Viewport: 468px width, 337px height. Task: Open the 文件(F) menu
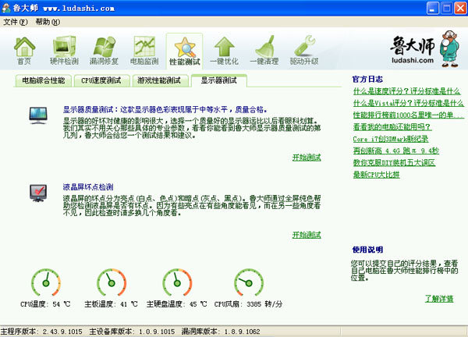click(x=16, y=22)
